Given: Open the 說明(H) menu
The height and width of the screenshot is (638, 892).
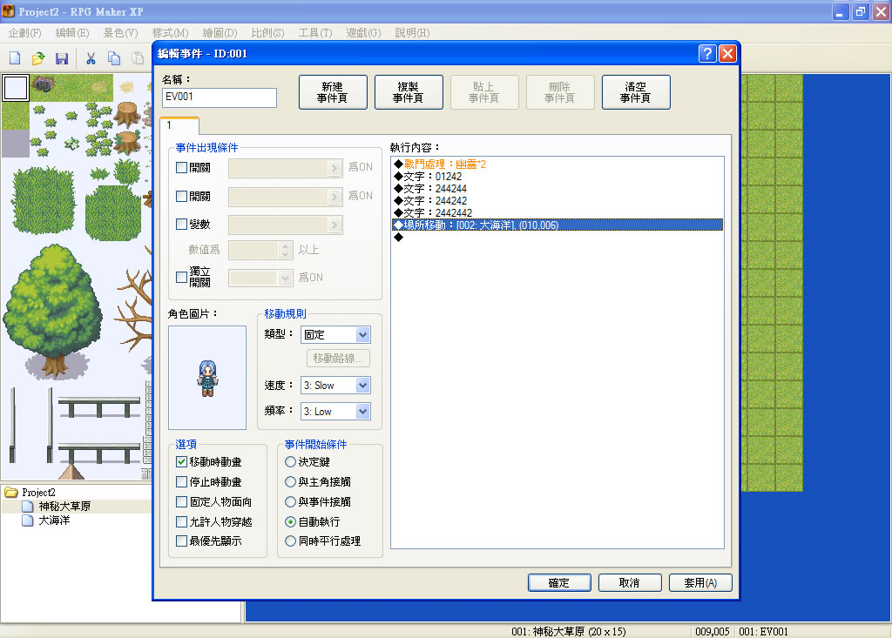Looking at the screenshot, I should click(x=412, y=32).
